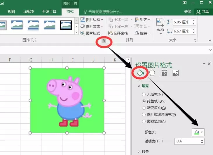Screen dimensions: 213x155
Task: Select the 无填充 radio option
Action: click(144, 94)
